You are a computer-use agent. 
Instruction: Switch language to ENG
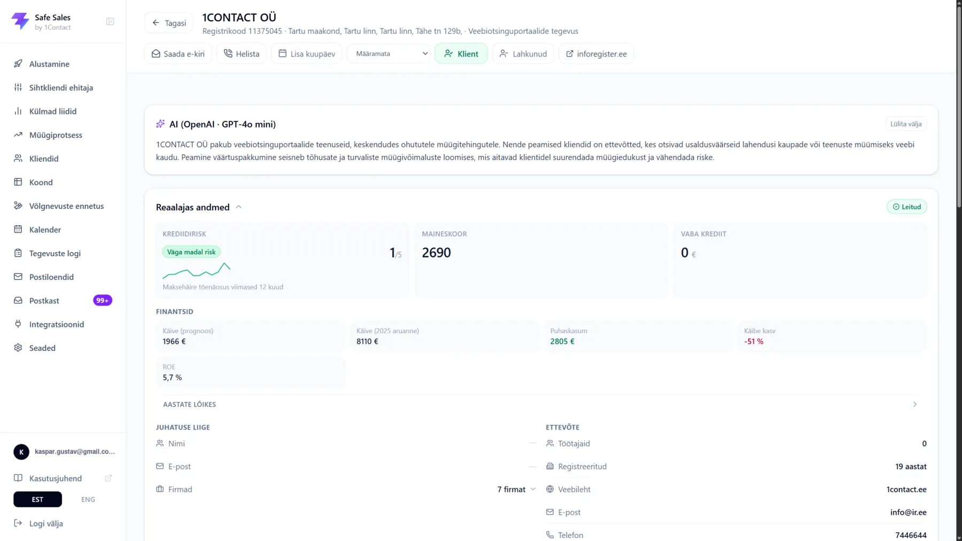tap(88, 499)
